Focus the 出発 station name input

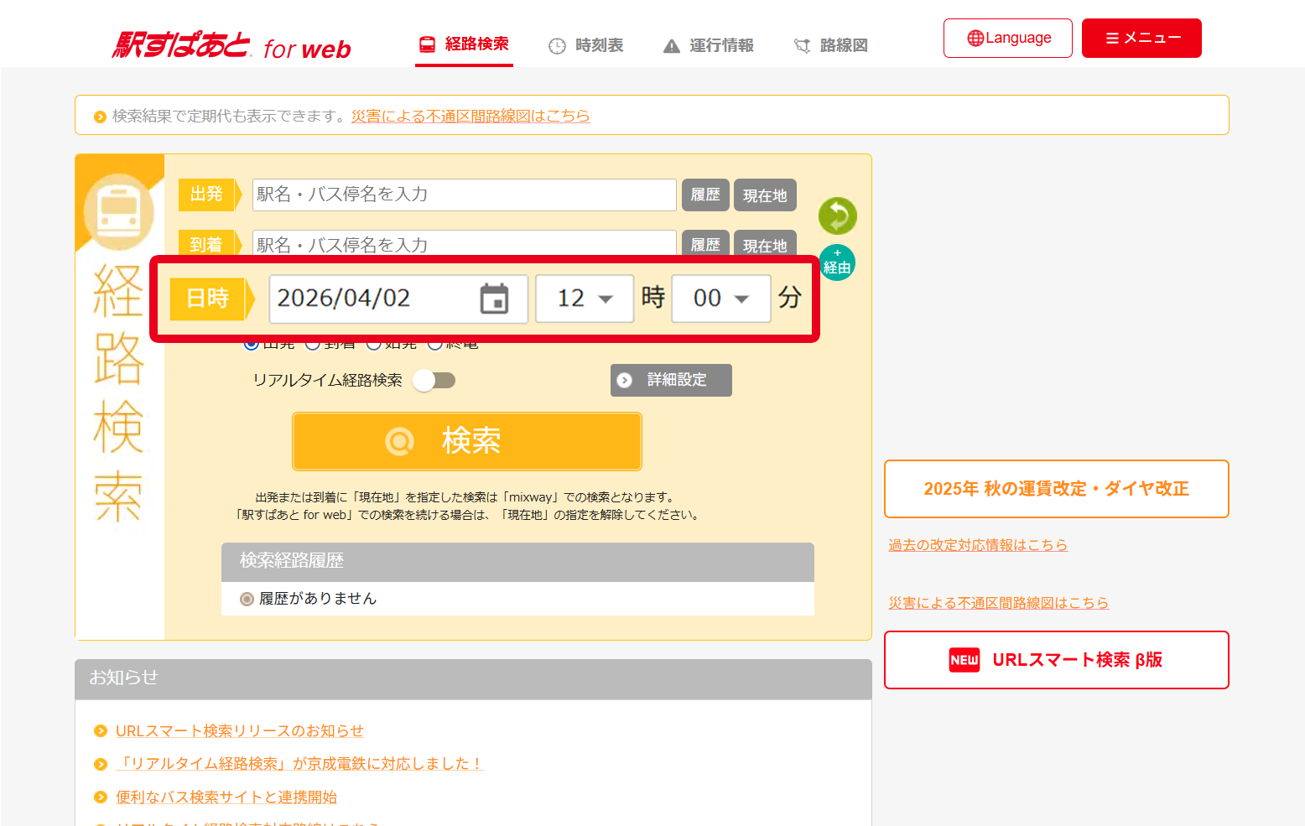click(x=465, y=195)
